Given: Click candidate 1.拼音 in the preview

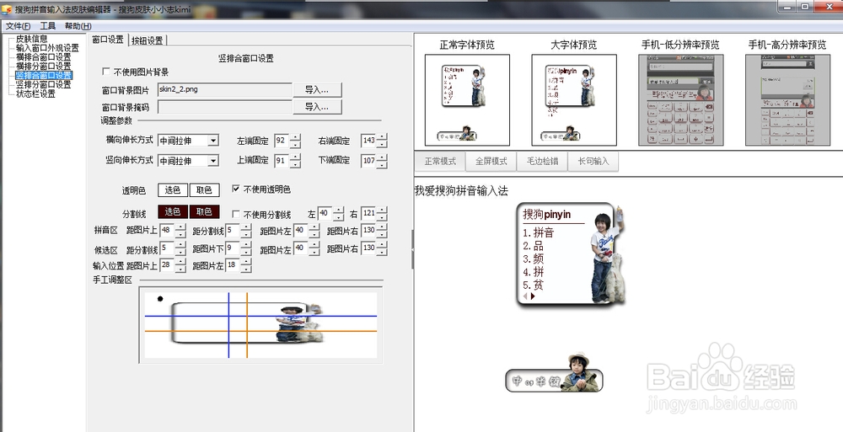Looking at the screenshot, I should coord(538,233).
